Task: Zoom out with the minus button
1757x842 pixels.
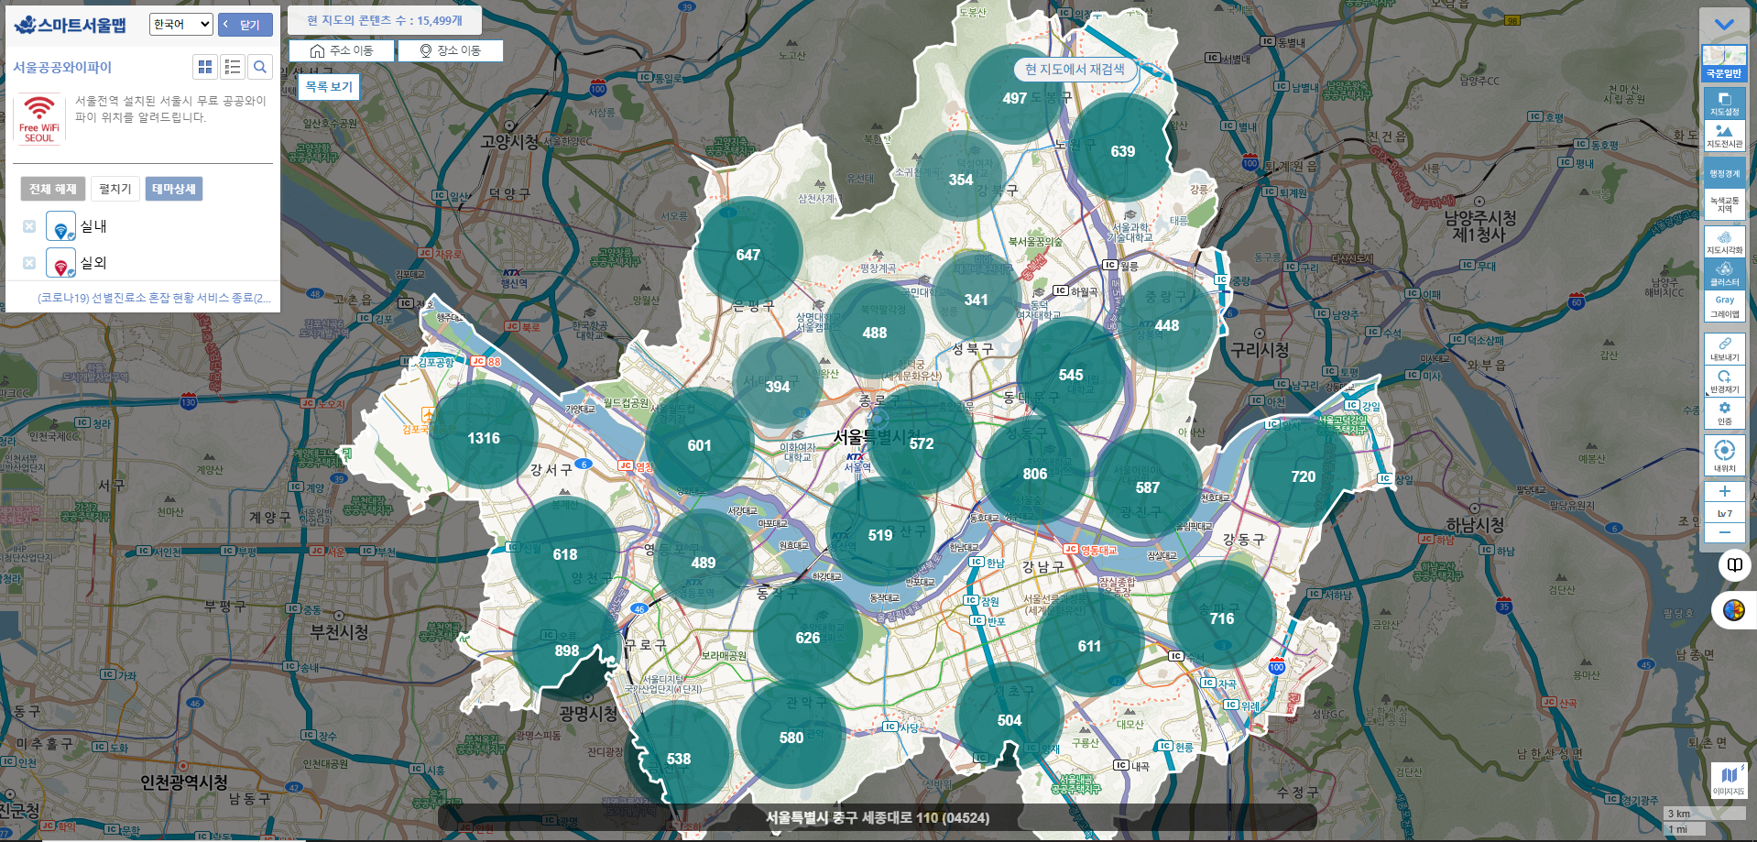Action: pyautogui.click(x=1724, y=532)
